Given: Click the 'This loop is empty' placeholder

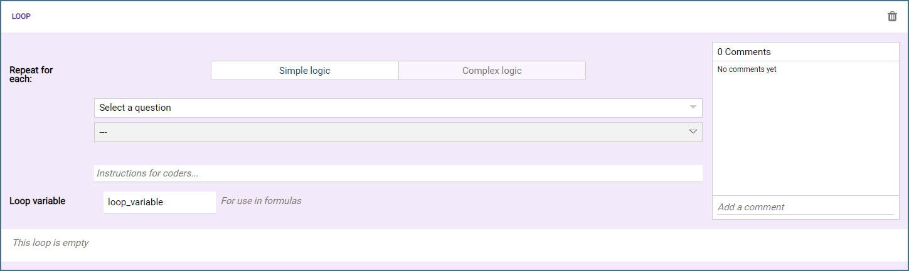Looking at the screenshot, I should [51, 243].
